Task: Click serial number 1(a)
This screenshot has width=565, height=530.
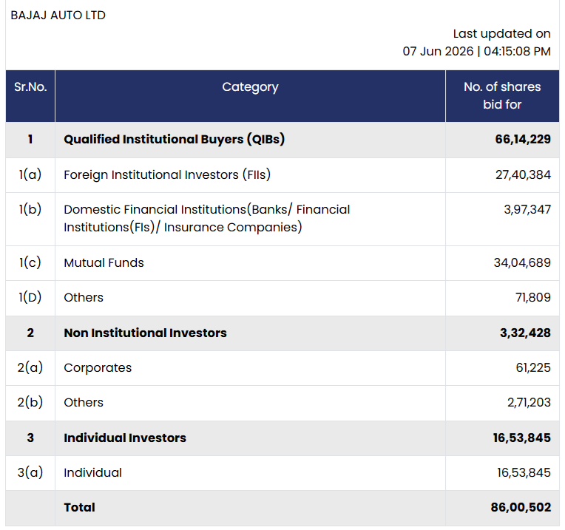Action: (30, 174)
